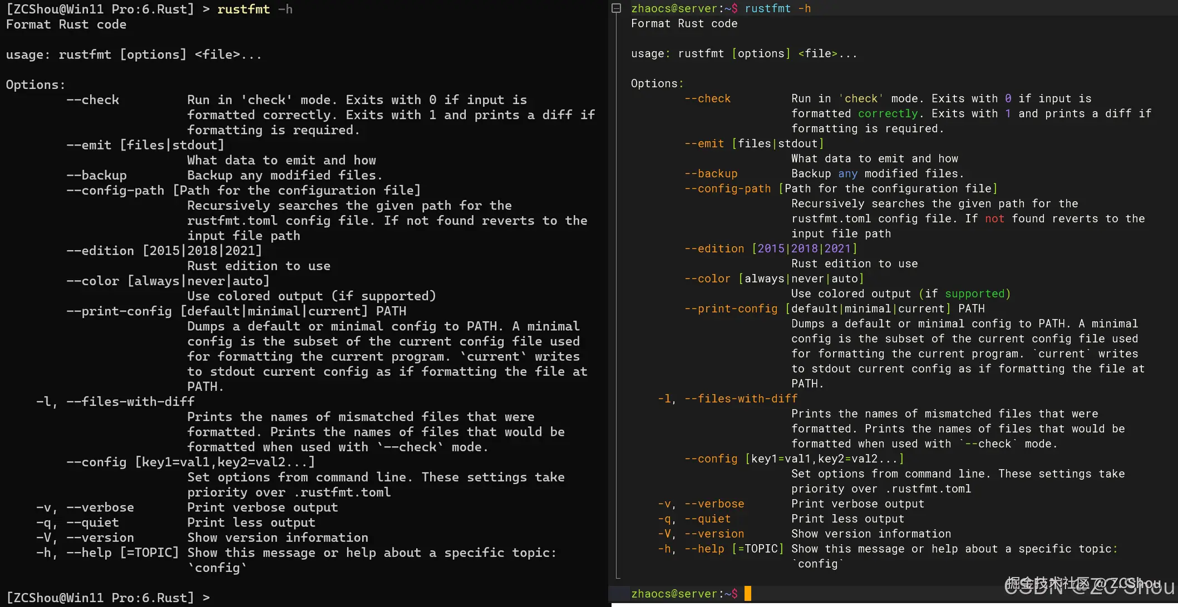Click the '--help [=TOPIC]' option in left terminal
The image size is (1178, 607).
pos(122,553)
